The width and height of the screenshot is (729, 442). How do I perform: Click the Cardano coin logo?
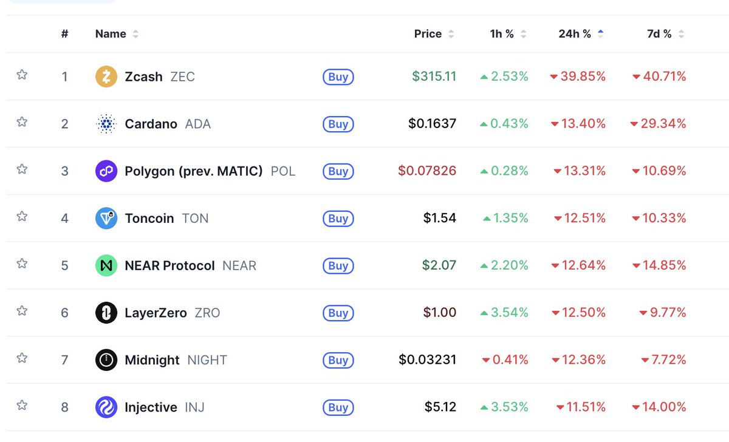(106, 124)
